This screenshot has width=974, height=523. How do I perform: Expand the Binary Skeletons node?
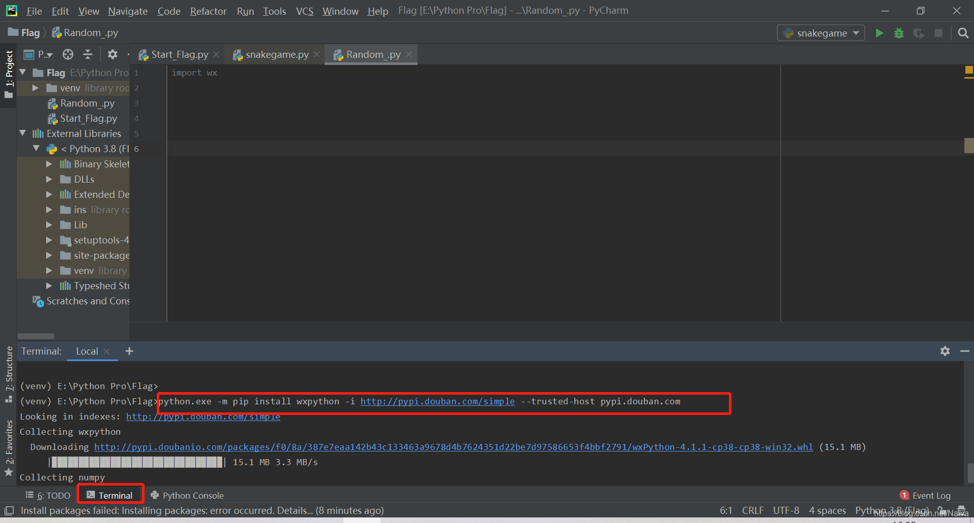[49, 164]
